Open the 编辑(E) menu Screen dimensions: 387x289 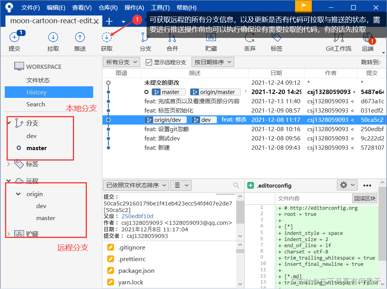pos(56,8)
